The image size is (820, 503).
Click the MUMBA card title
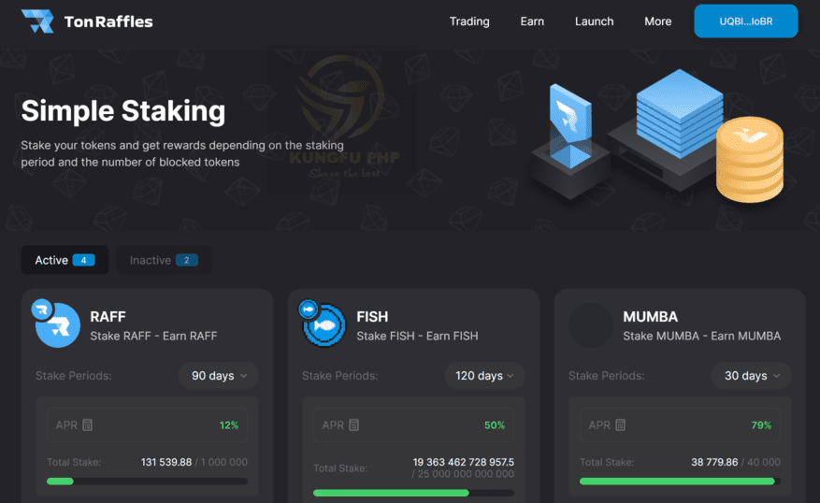tap(650, 317)
